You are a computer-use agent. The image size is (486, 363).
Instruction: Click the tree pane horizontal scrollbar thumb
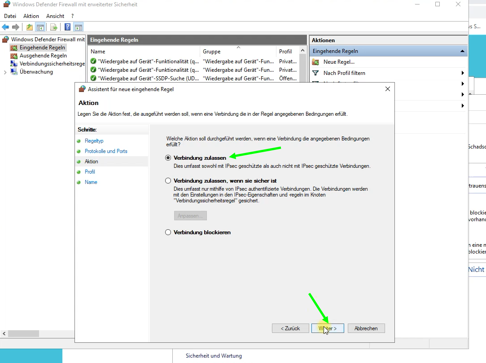(23, 333)
